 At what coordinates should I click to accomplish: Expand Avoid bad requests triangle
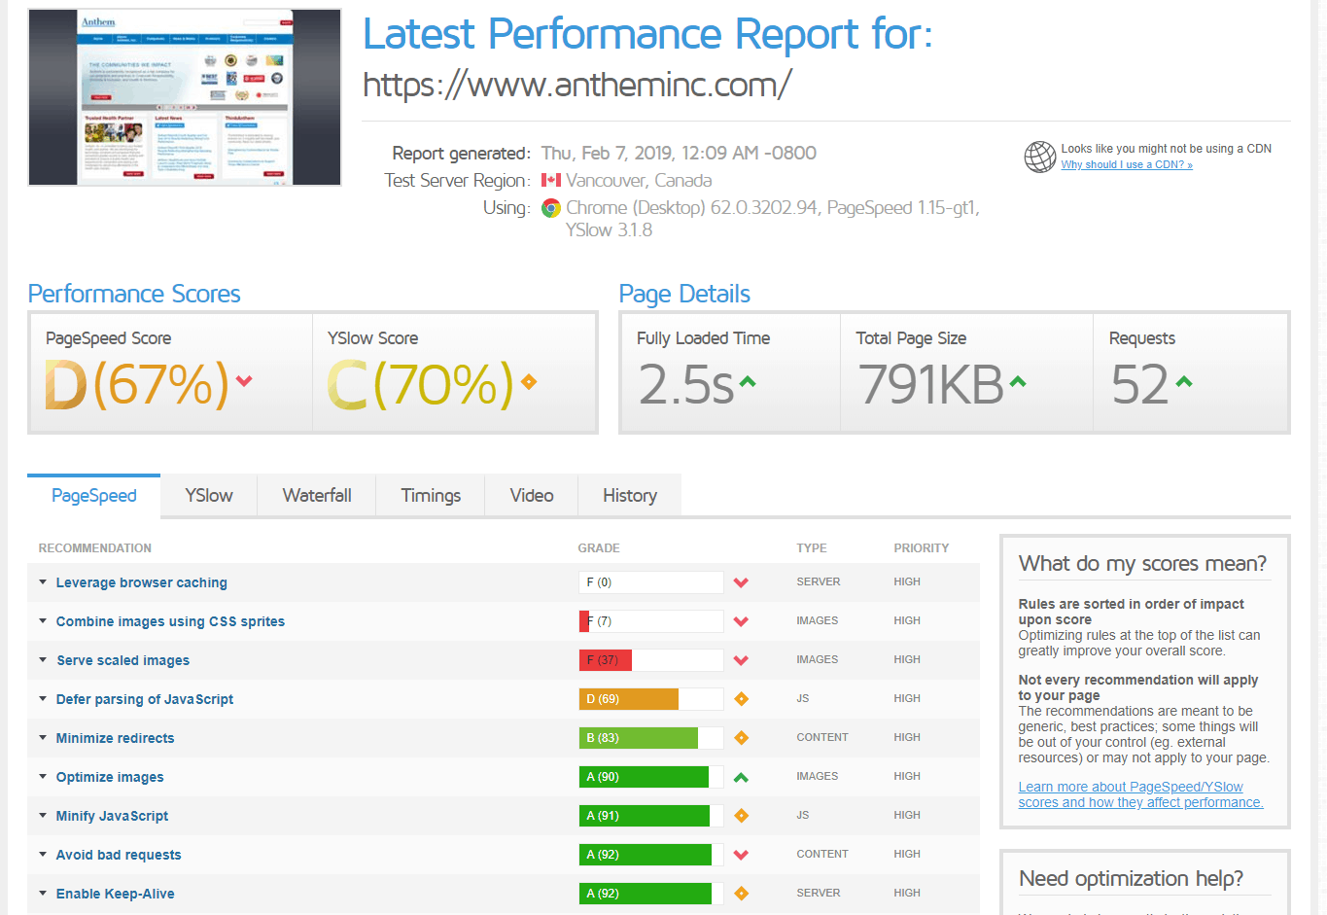[x=43, y=854]
